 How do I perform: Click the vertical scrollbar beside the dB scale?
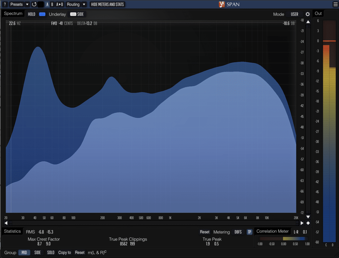click(x=308, y=119)
